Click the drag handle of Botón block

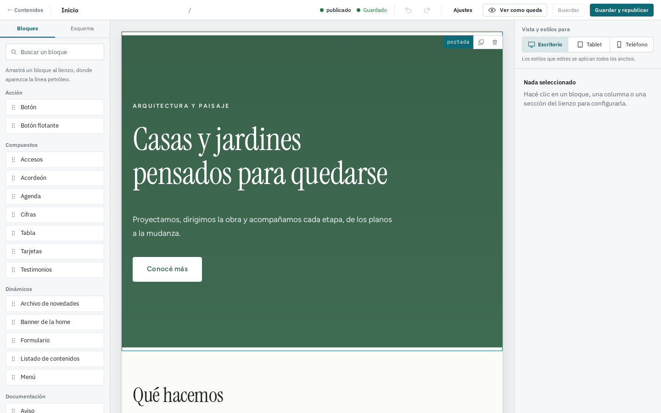(x=13, y=107)
